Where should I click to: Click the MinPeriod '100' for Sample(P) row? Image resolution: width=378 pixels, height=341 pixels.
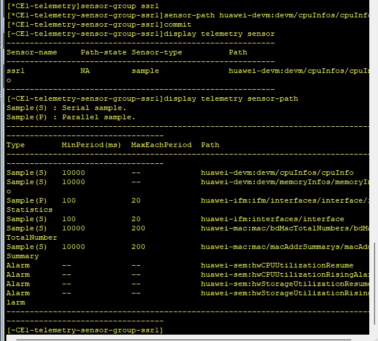coord(69,201)
